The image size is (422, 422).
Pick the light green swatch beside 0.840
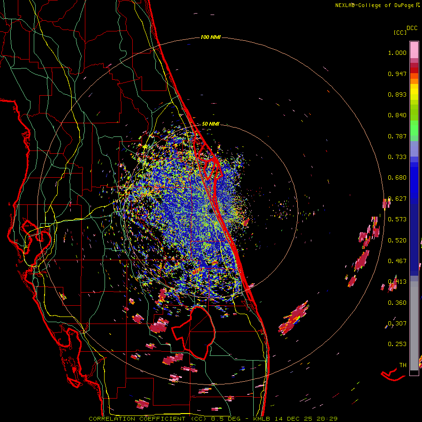[414, 113]
